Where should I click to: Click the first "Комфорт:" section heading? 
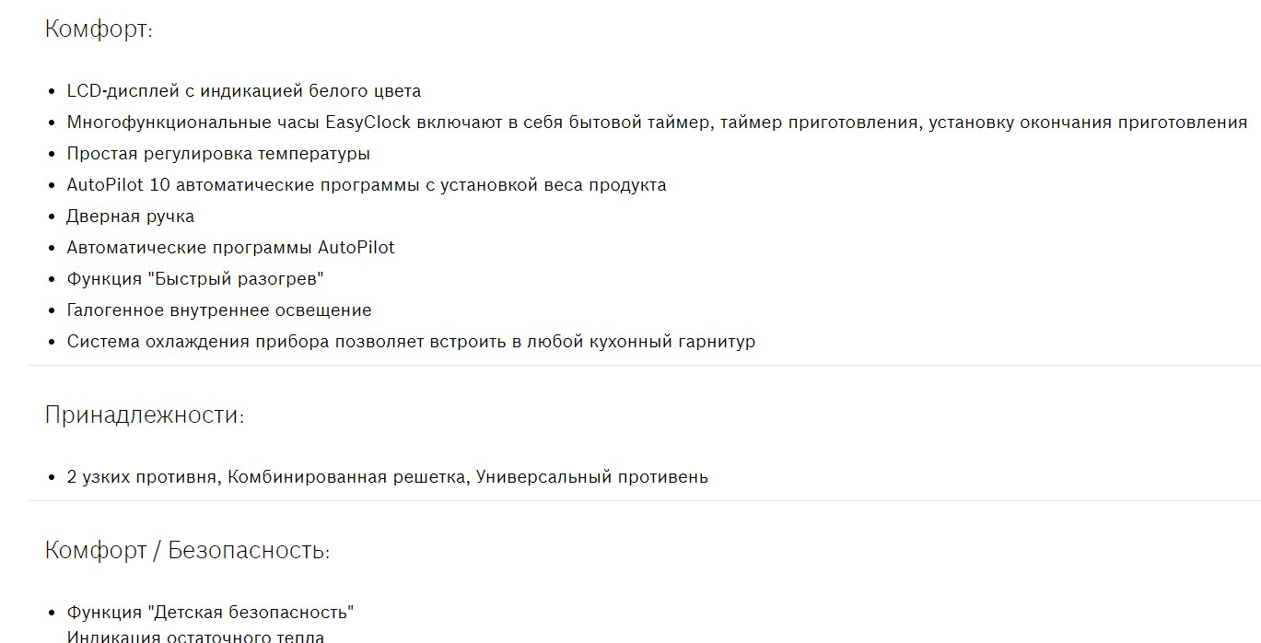click(x=99, y=29)
